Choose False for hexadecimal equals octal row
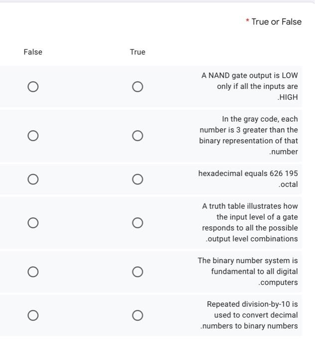The height and width of the screenshot is (349, 315). click(x=33, y=179)
